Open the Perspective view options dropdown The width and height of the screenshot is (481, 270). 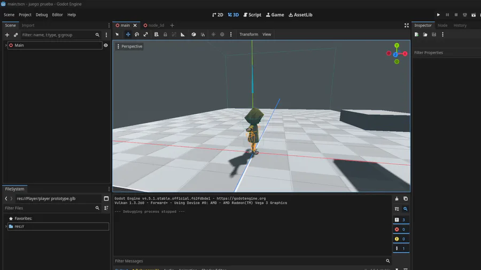click(x=129, y=46)
